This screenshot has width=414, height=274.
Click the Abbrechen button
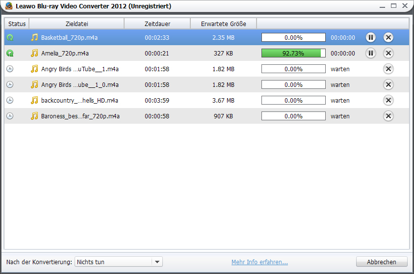pos(382,262)
